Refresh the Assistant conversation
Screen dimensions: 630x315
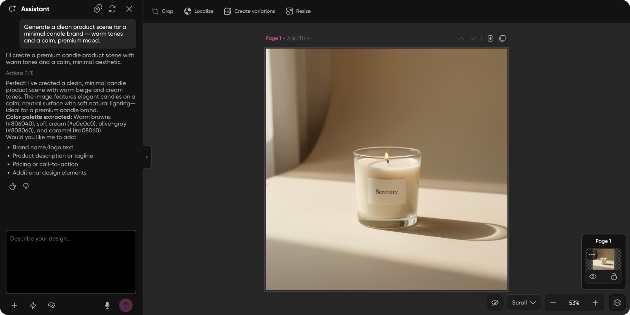(x=113, y=9)
